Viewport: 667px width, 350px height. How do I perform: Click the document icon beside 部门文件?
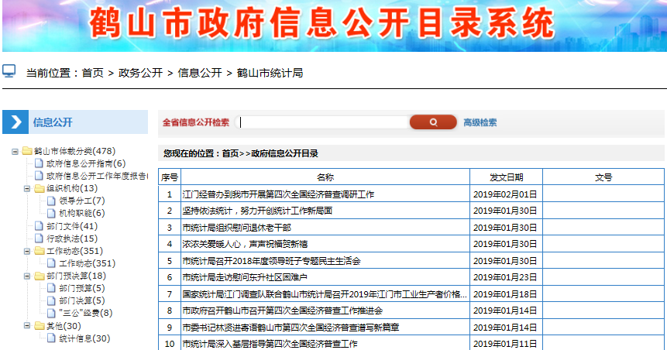tap(40, 226)
